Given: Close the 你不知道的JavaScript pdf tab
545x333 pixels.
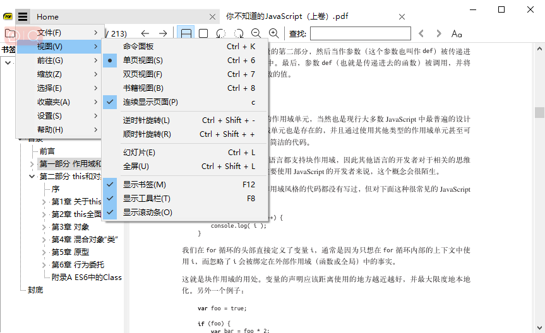Looking at the screenshot, I should [x=402, y=16].
